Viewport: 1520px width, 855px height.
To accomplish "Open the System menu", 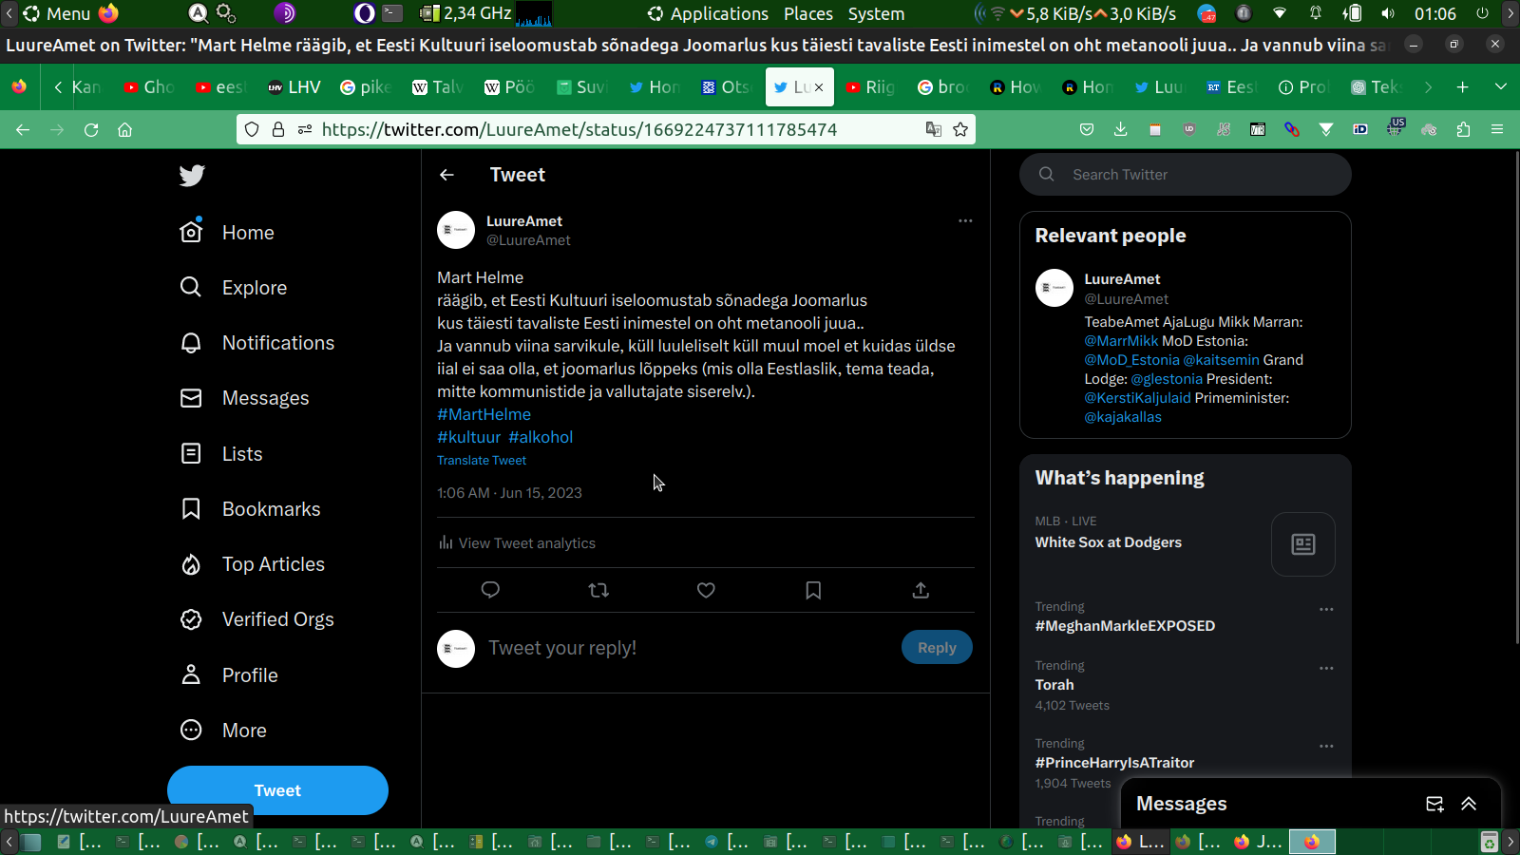I will pos(876,13).
